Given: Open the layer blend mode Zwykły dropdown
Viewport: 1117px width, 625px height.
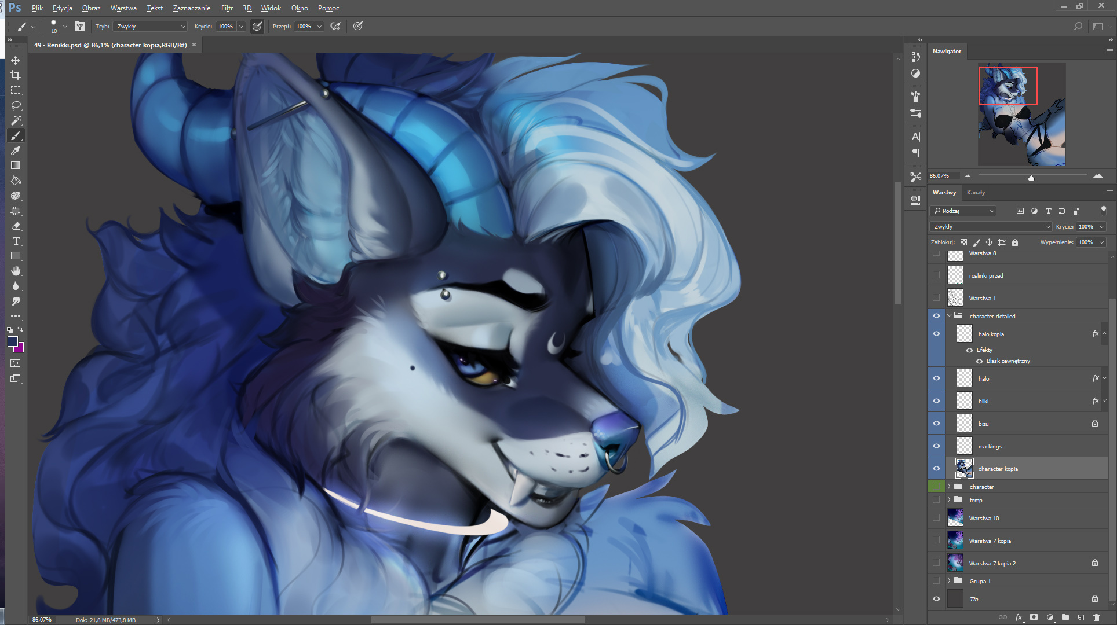Looking at the screenshot, I should [x=991, y=226].
